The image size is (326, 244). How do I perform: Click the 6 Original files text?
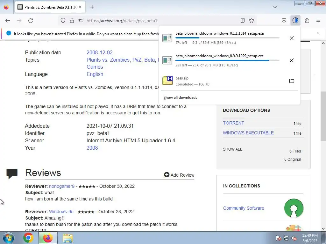(x=293, y=159)
